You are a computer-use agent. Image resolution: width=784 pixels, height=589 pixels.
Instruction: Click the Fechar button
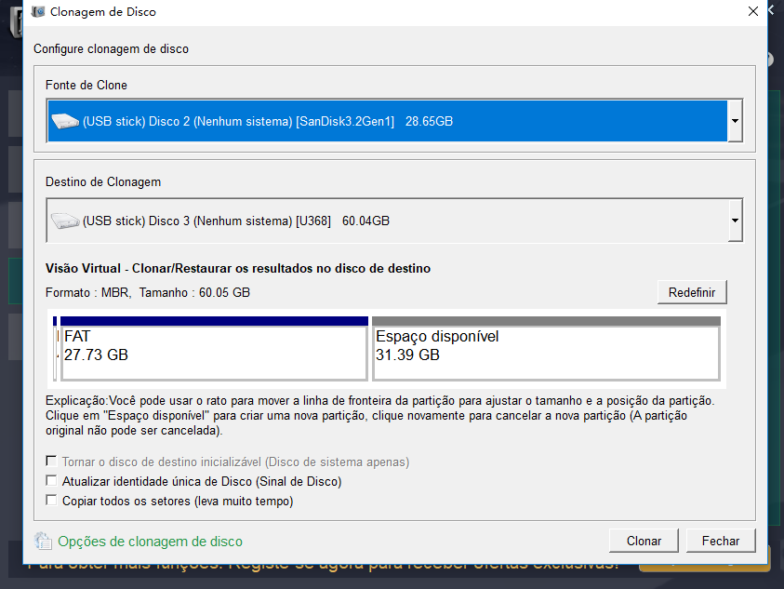point(721,541)
